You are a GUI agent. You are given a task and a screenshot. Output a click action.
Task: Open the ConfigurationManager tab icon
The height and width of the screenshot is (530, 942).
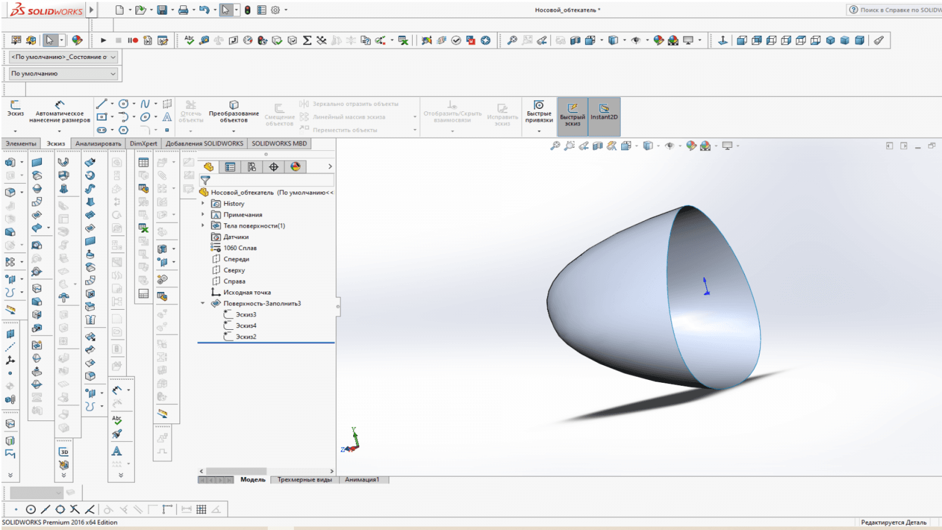click(x=252, y=167)
